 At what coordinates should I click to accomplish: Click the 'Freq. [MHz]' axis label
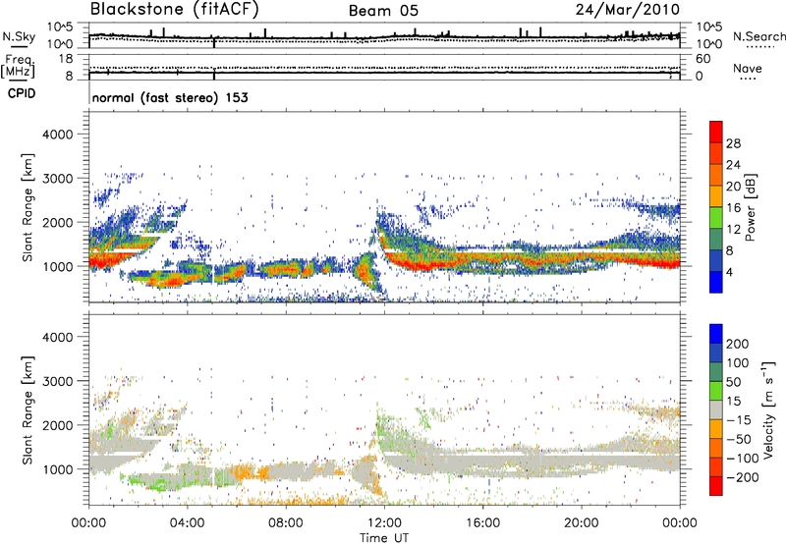pos(19,66)
